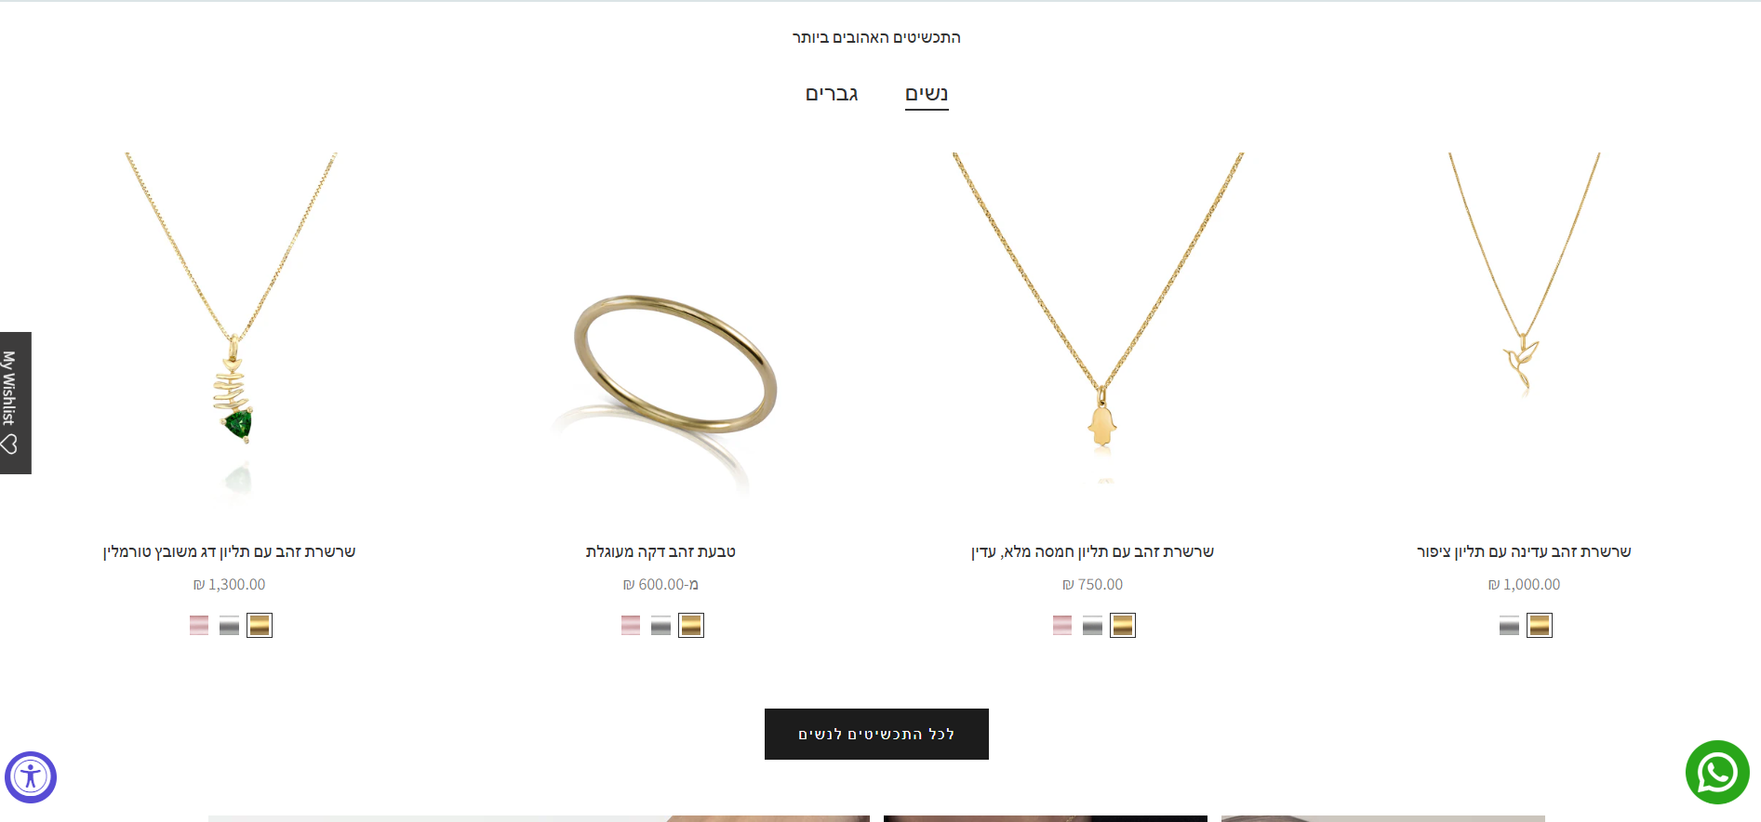
Task: Switch to the גברים tab
Action: (832, 94)
